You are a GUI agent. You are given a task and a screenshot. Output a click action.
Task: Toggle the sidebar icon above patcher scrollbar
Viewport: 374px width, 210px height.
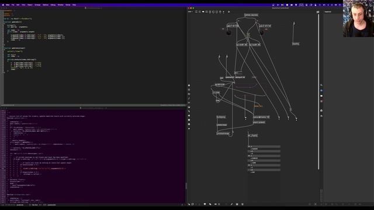pyautogui.click(x=318, y=12)
